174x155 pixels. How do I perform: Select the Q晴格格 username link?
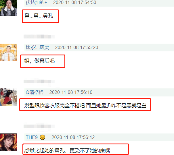click(35, 92)
